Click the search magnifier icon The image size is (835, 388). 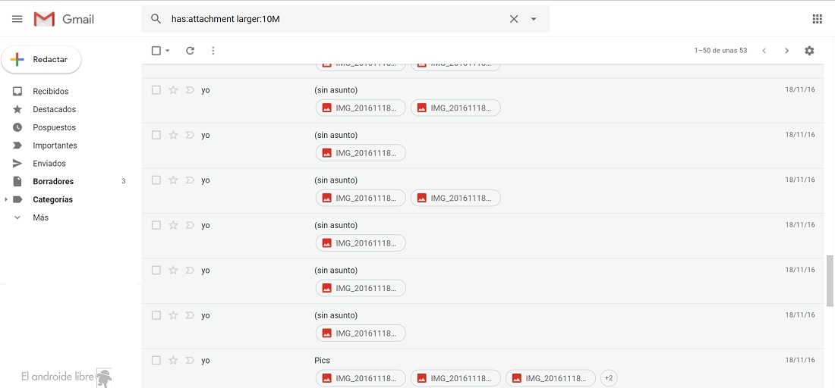point(156,19)
